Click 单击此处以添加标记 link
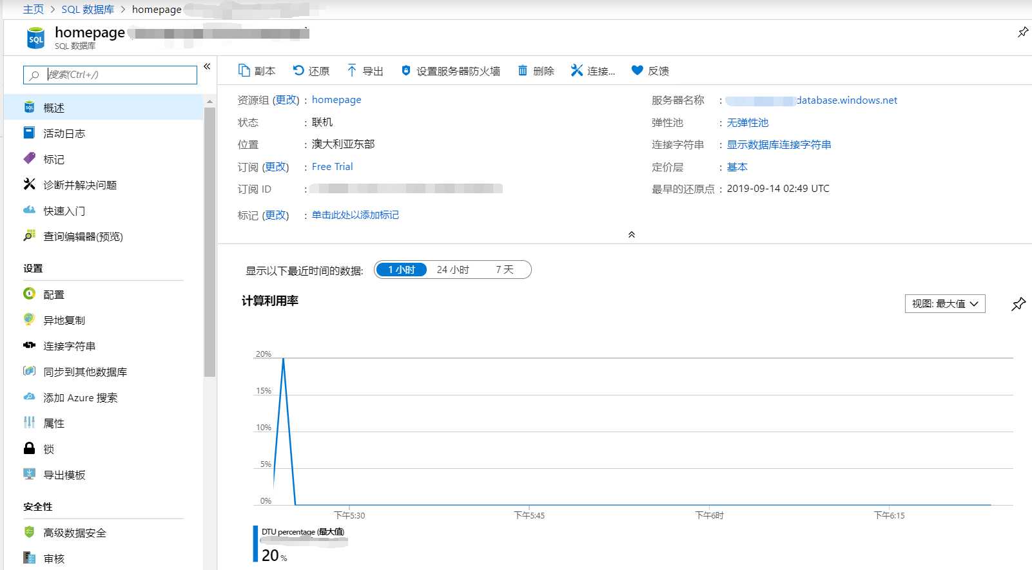 click(x=355, y=215)
